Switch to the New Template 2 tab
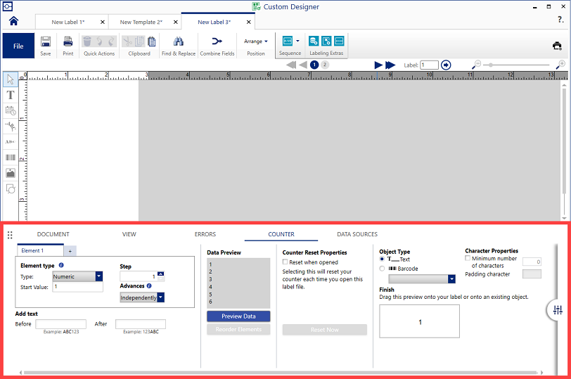571x379 pixels. [141, 22]
